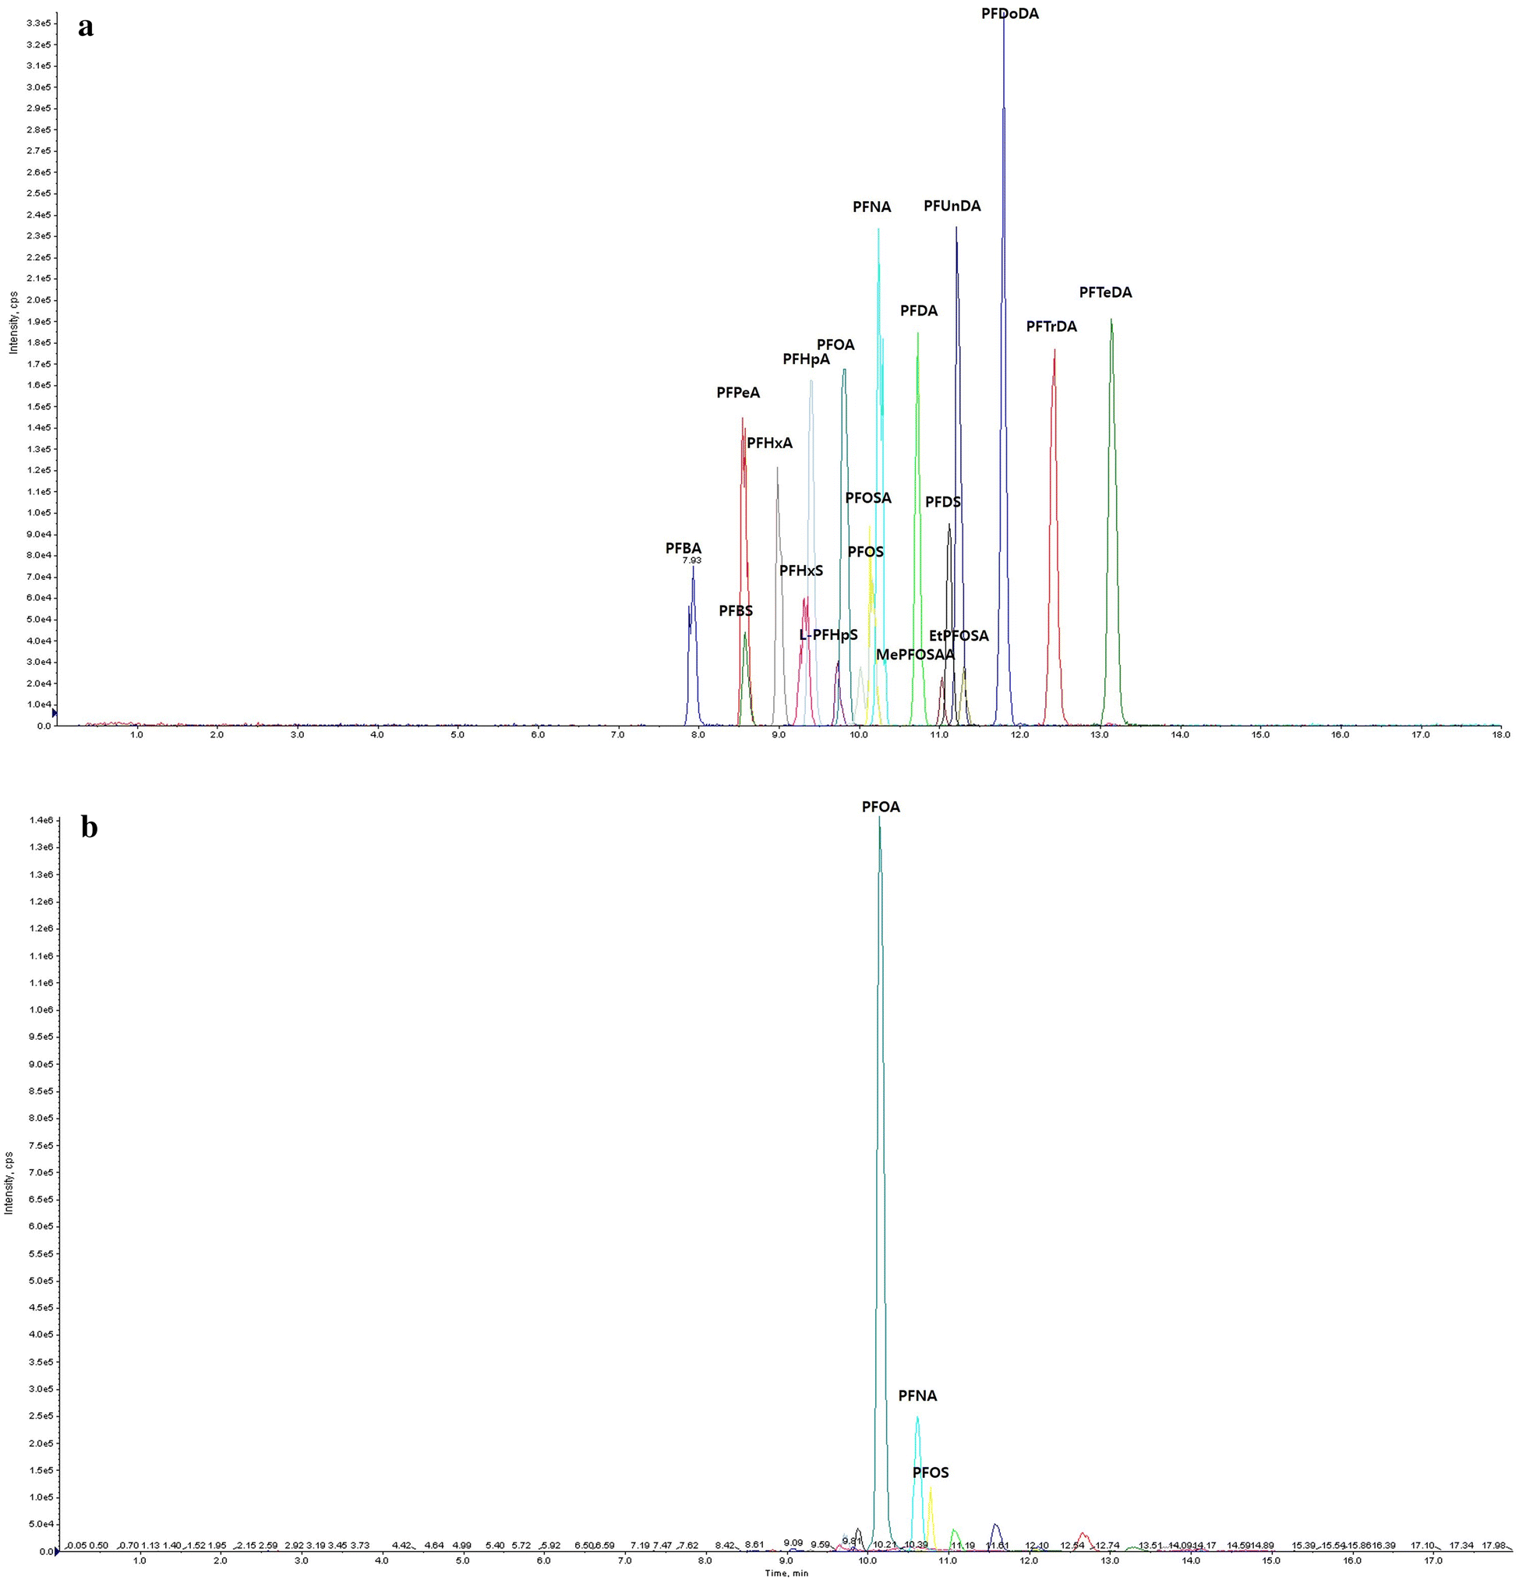Click the 18.0 x-axis tick label
This screenshot has height=1580, width=1519.
(1500, 734)
